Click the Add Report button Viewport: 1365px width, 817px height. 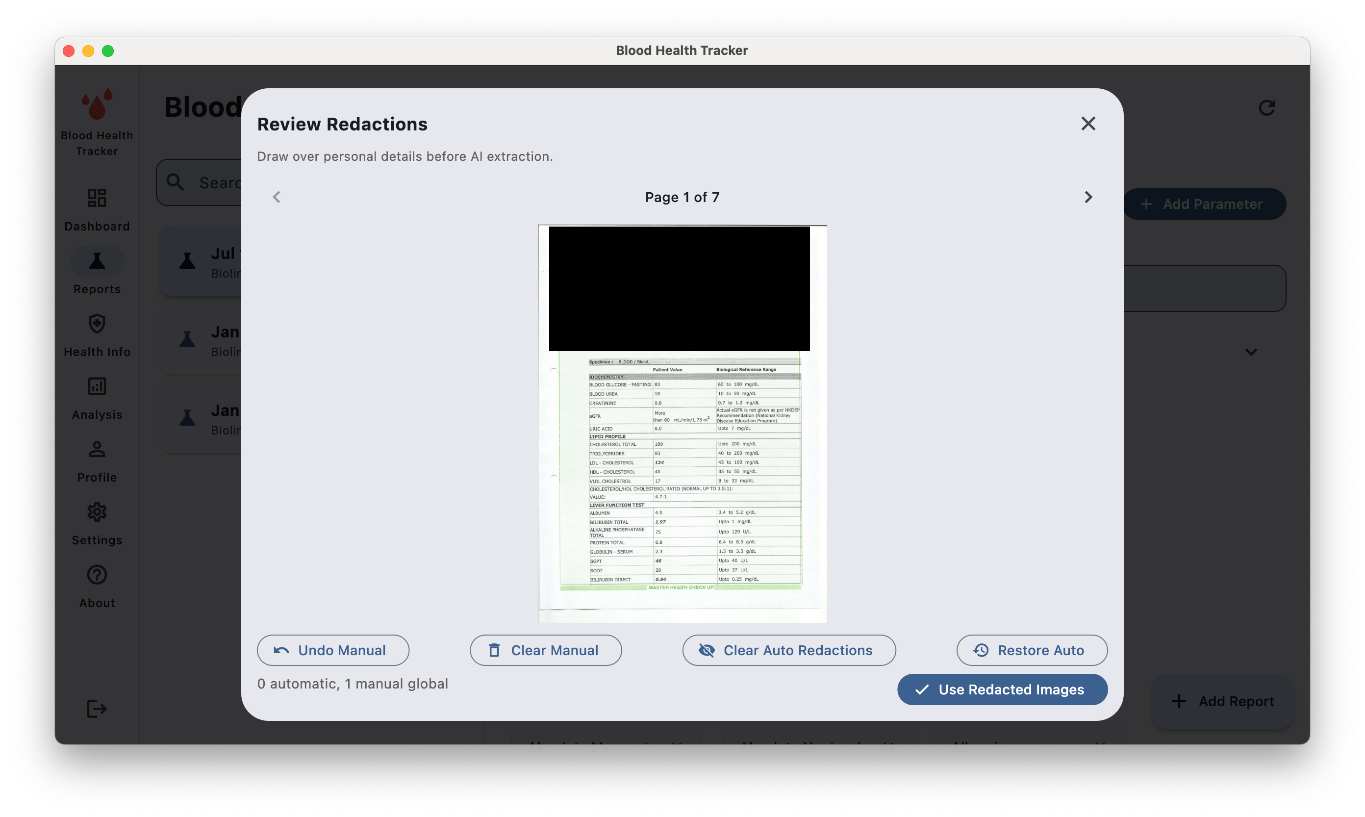1222,701
